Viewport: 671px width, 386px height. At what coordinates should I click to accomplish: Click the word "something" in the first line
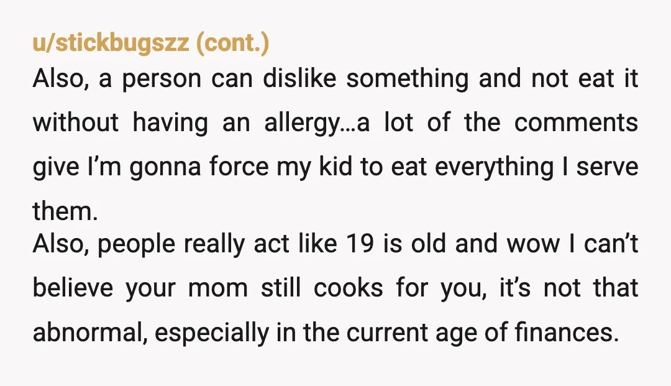point(408,80)
